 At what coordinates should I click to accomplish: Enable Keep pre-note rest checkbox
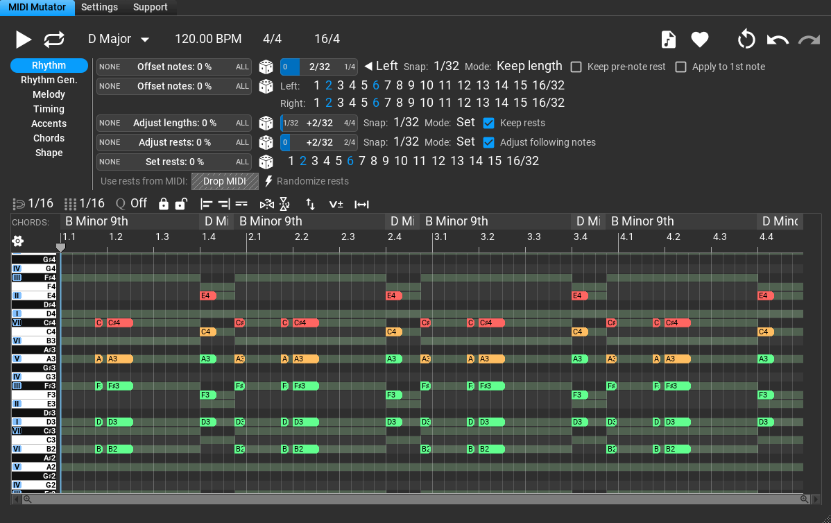(x=576, y=67)
